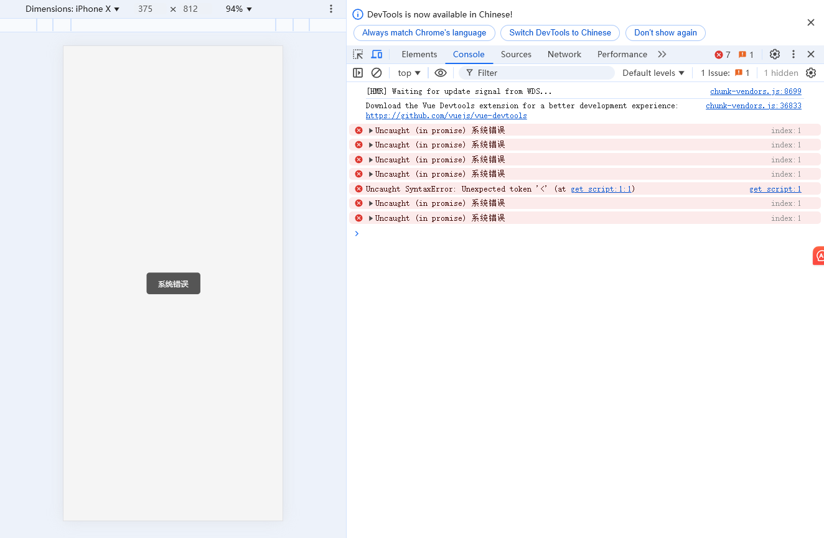Viewport: 824px width, 538px height.
Task: Expand the second Uncaught (in promise) error
Action: 371,145
